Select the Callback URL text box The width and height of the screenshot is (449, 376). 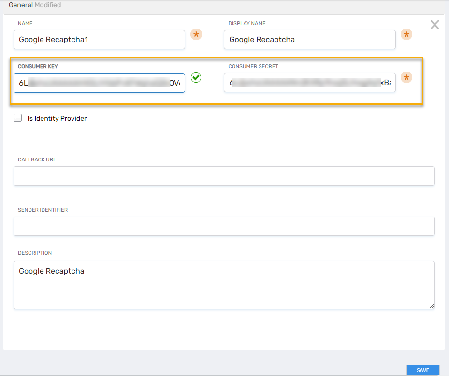224,176
